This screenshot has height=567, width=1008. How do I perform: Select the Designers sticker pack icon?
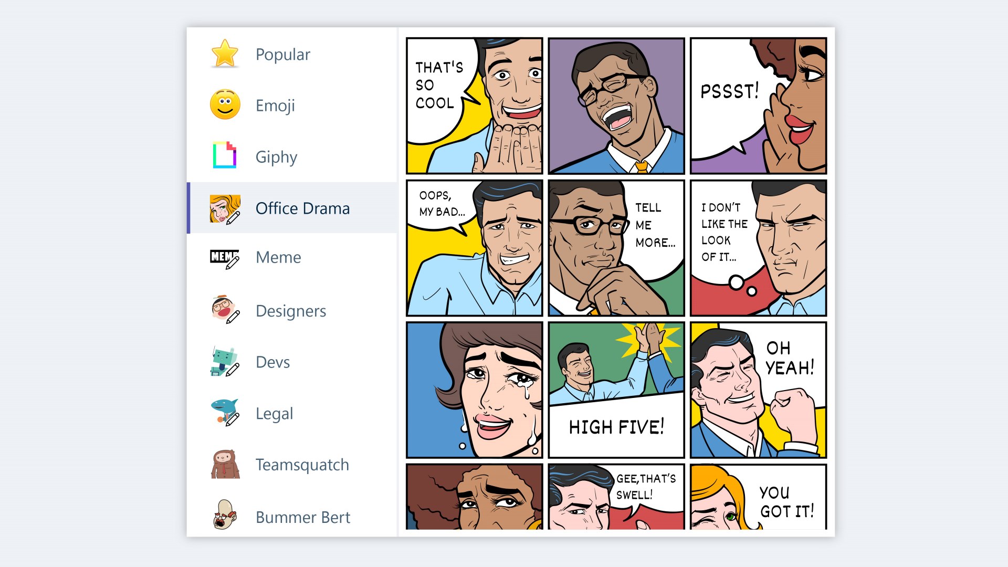225,310
